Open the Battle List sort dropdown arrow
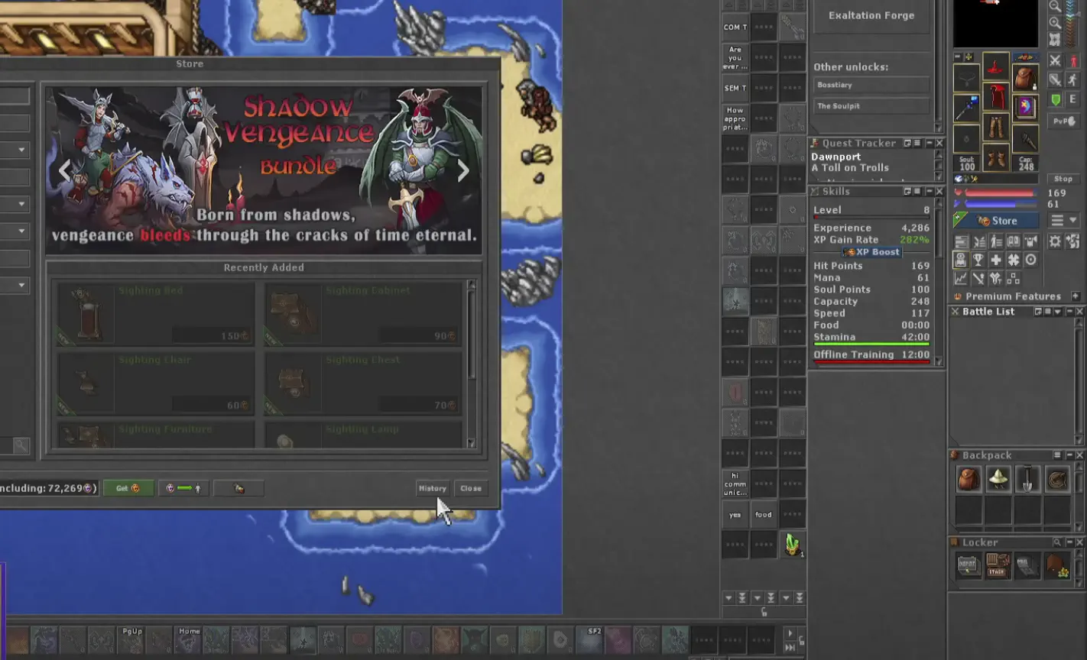Screen dimensions: 1087x660 coord(1058,312)
